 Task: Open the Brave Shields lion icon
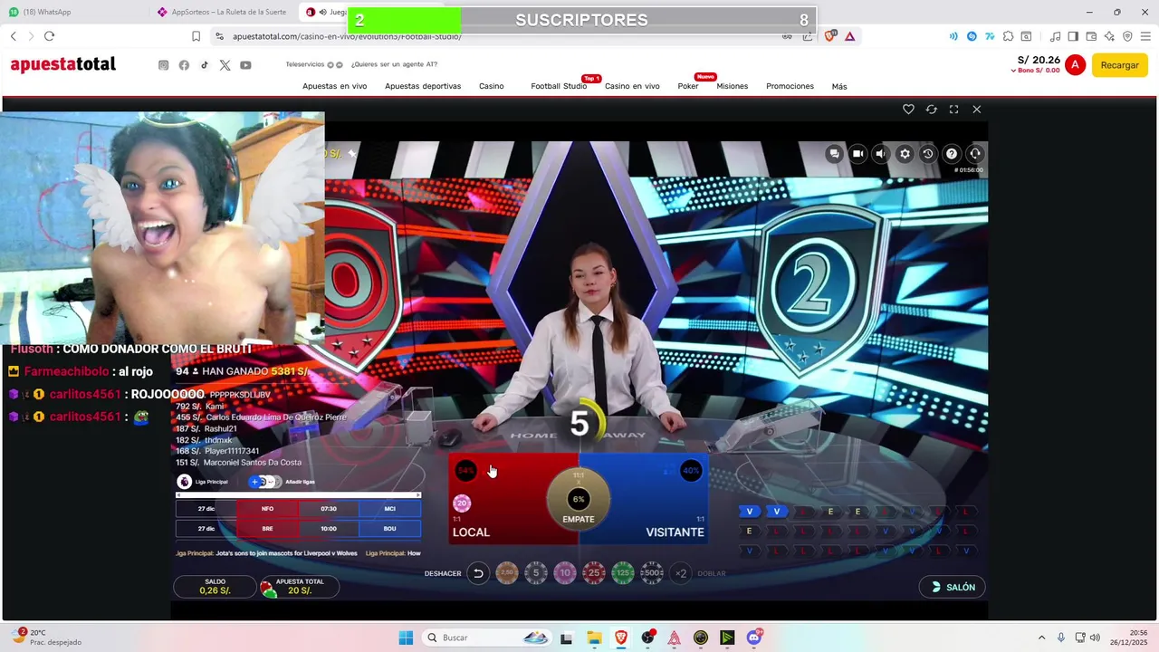829,36
